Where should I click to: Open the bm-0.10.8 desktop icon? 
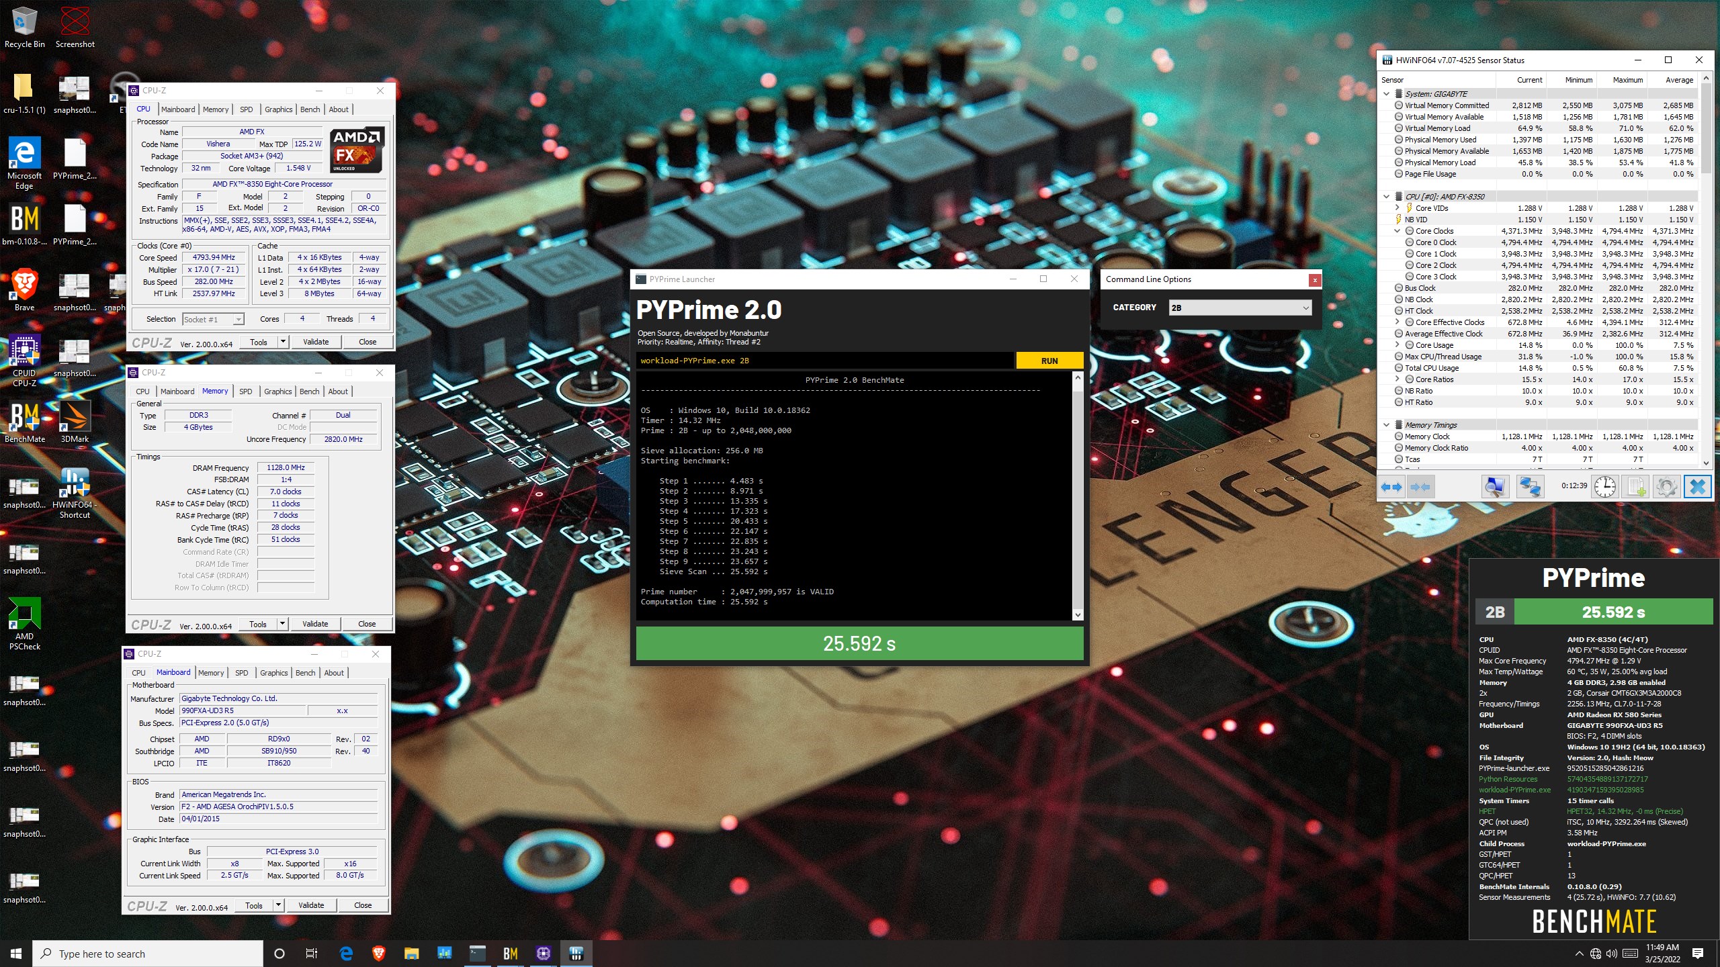[25, 224]
